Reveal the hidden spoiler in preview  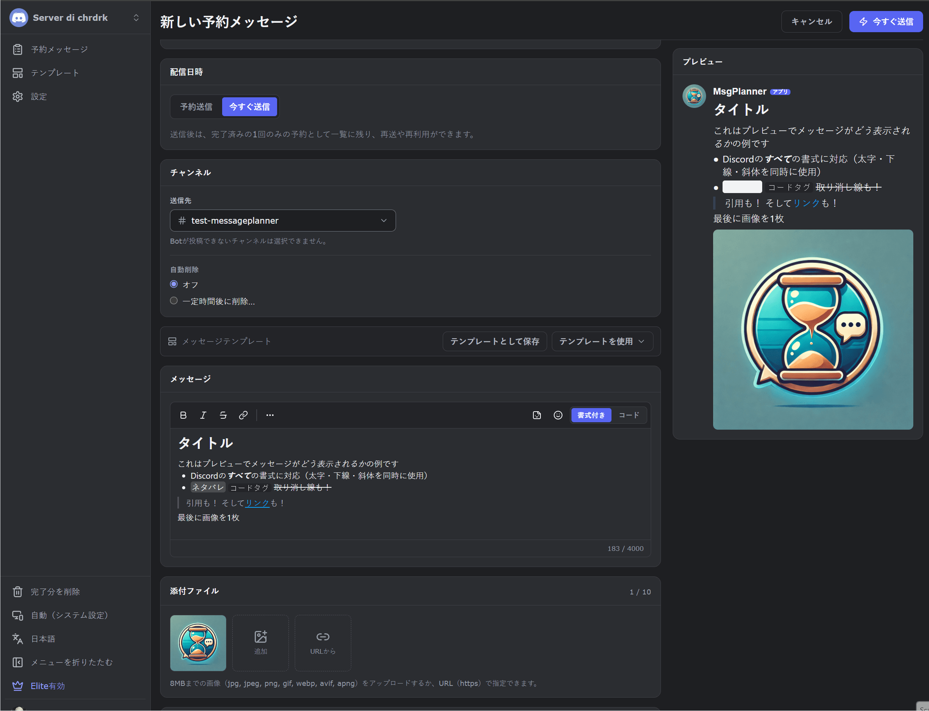[x=742, y=187]
